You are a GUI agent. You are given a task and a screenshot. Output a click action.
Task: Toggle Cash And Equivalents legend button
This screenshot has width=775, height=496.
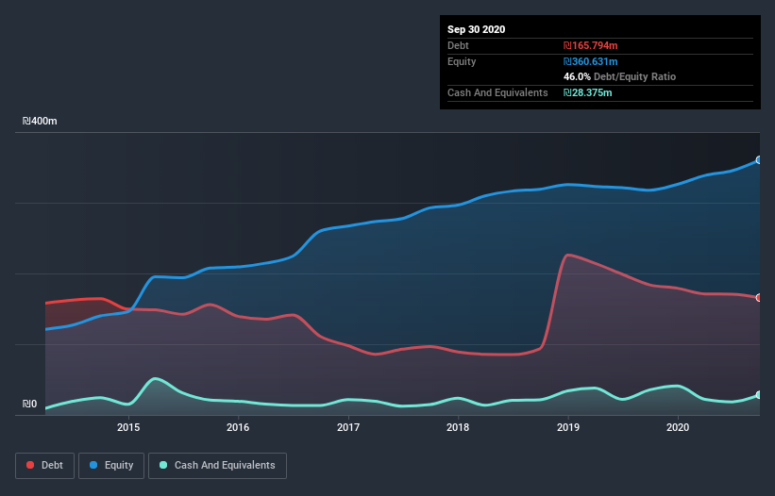pos(217,466)
